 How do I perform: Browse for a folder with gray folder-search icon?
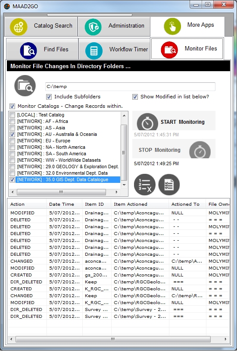pyautogui.click(x=25, y=86)
